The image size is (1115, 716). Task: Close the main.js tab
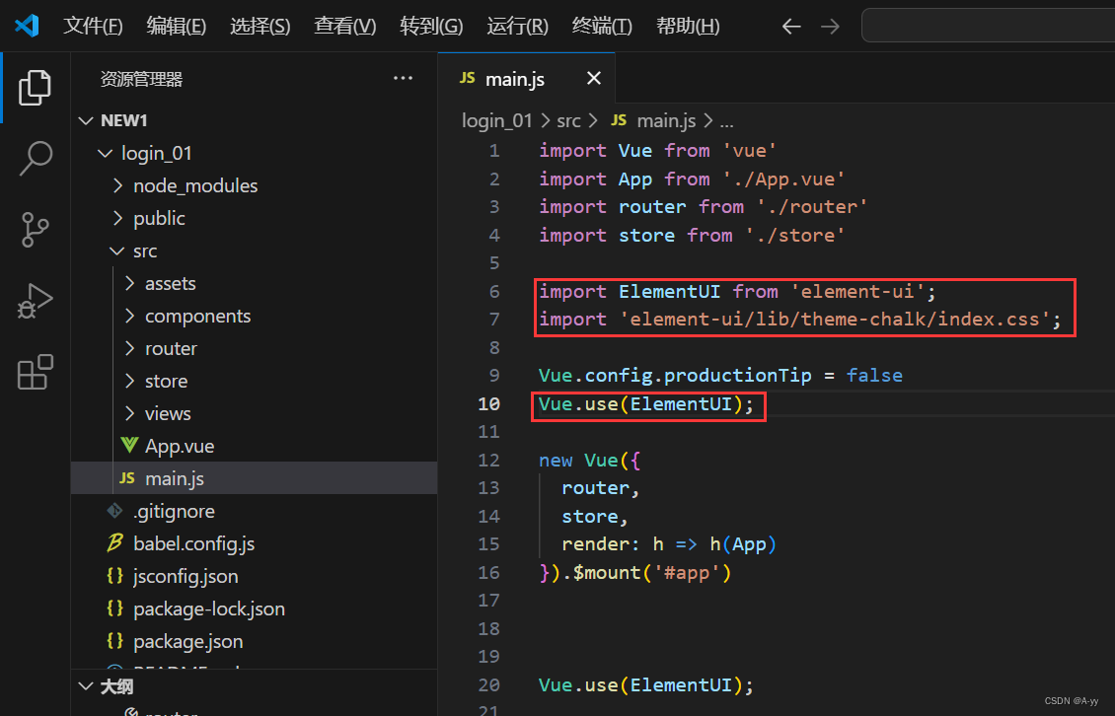(593, 78)
